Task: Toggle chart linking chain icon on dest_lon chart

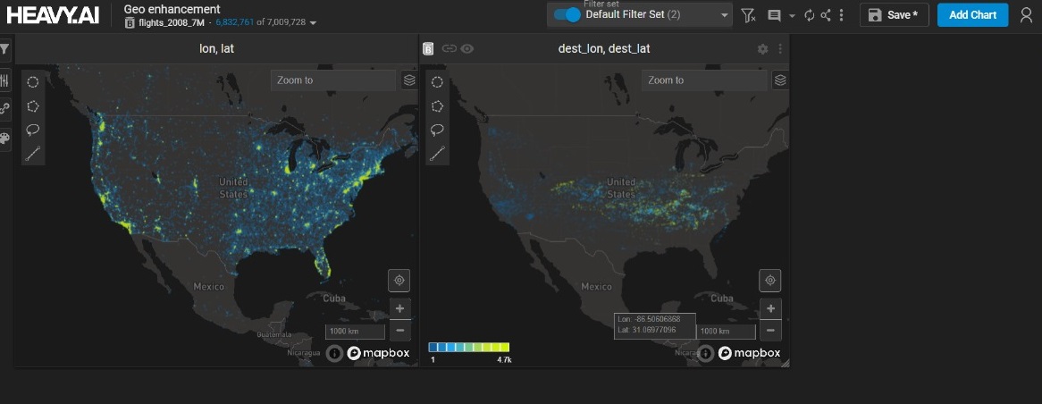Action: click(x=450, y=48)
